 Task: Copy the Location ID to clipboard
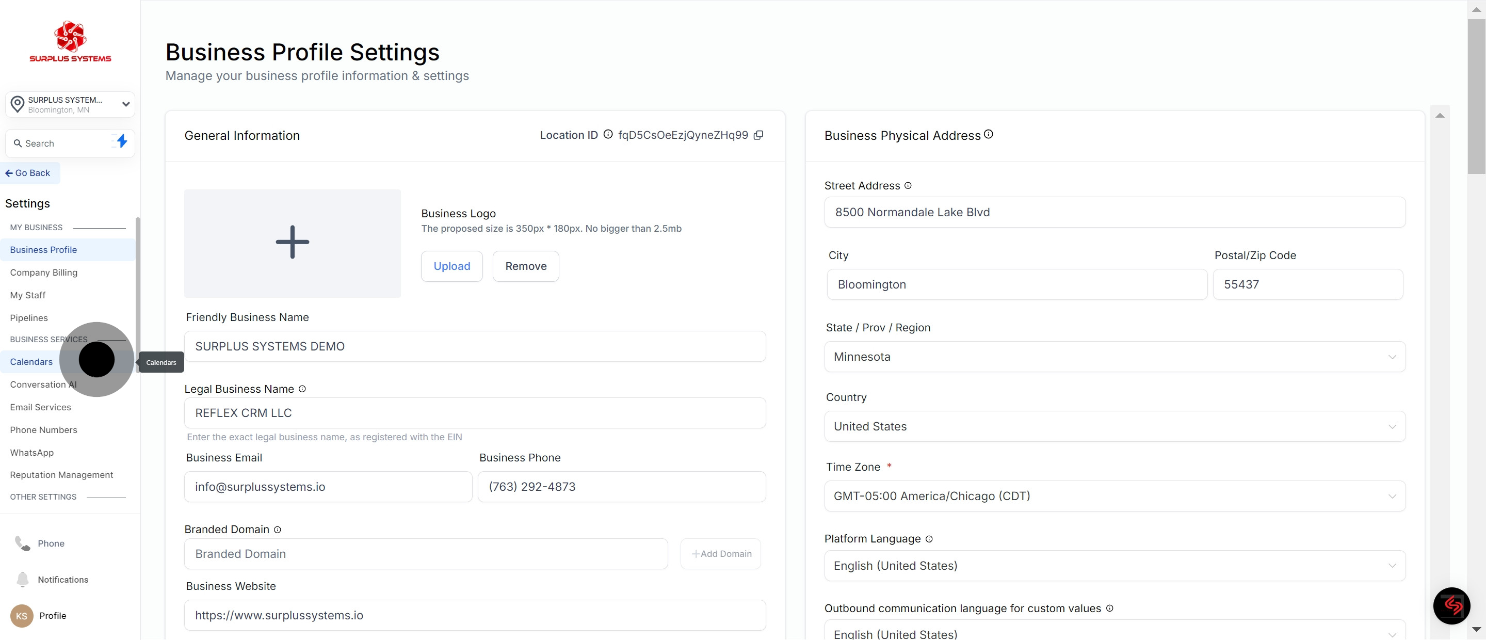758,135
